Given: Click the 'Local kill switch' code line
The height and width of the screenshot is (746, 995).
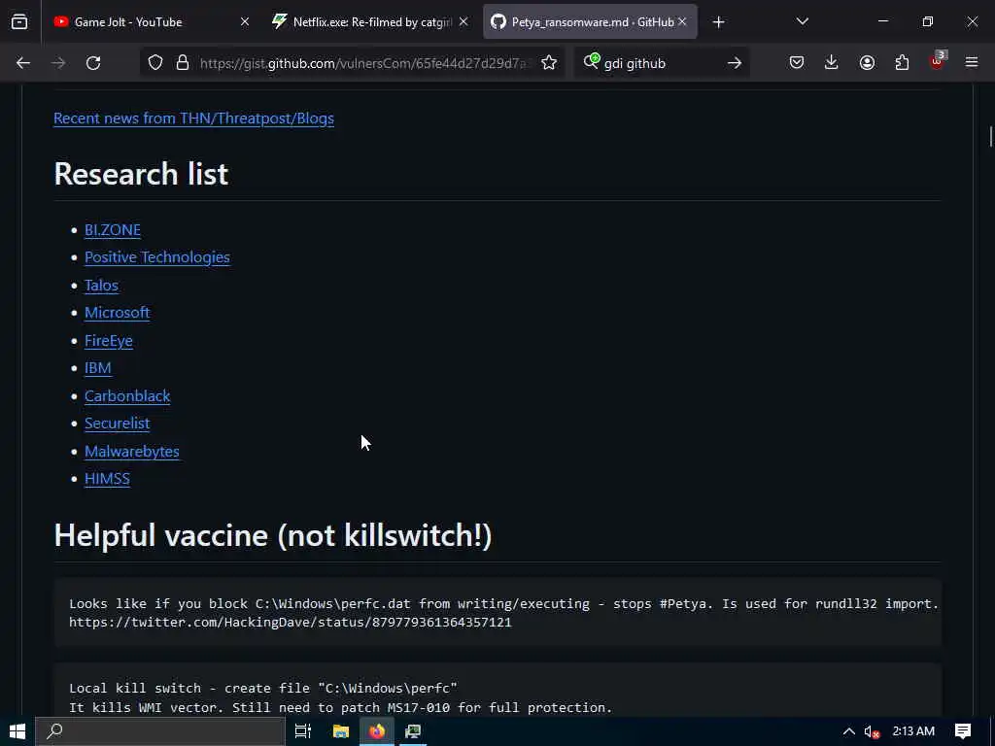Looking at the screenshot, I should click(263, 689).
